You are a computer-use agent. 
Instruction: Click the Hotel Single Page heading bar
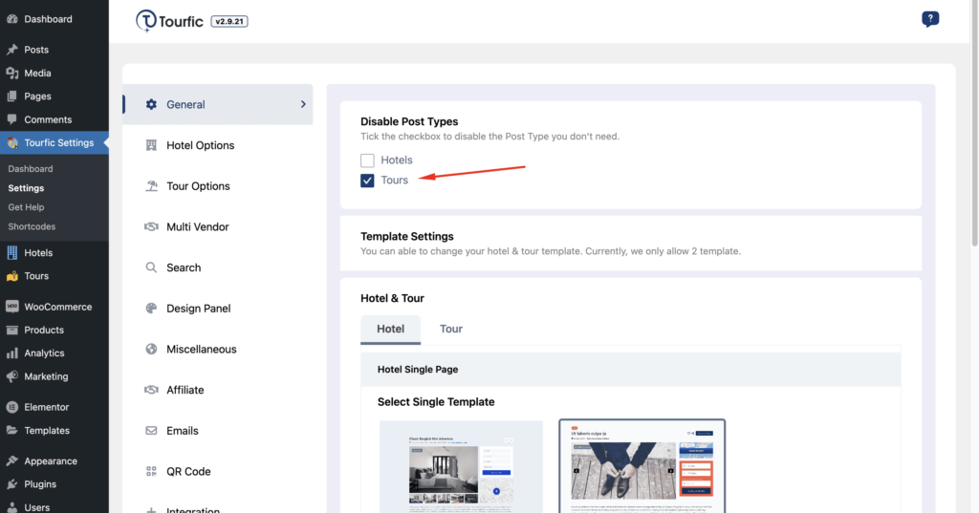[x=631, y=370]
